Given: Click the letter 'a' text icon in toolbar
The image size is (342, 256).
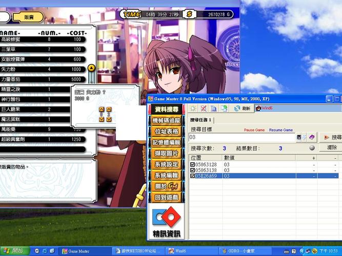Looking at the screenshot, I should 214,108.
